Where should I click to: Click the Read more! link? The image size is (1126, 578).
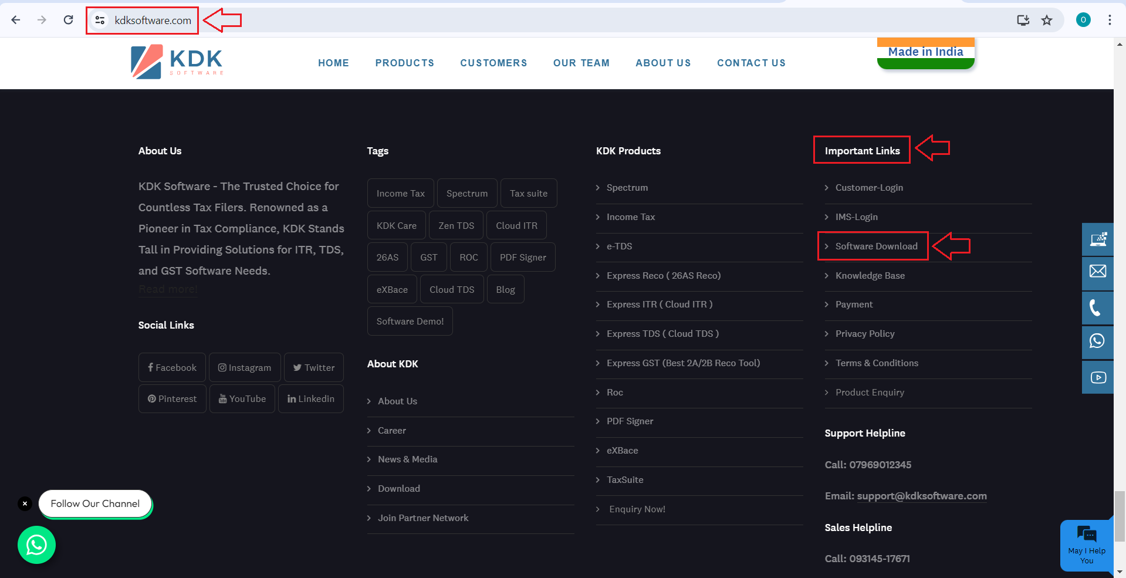tap(168, 289)
